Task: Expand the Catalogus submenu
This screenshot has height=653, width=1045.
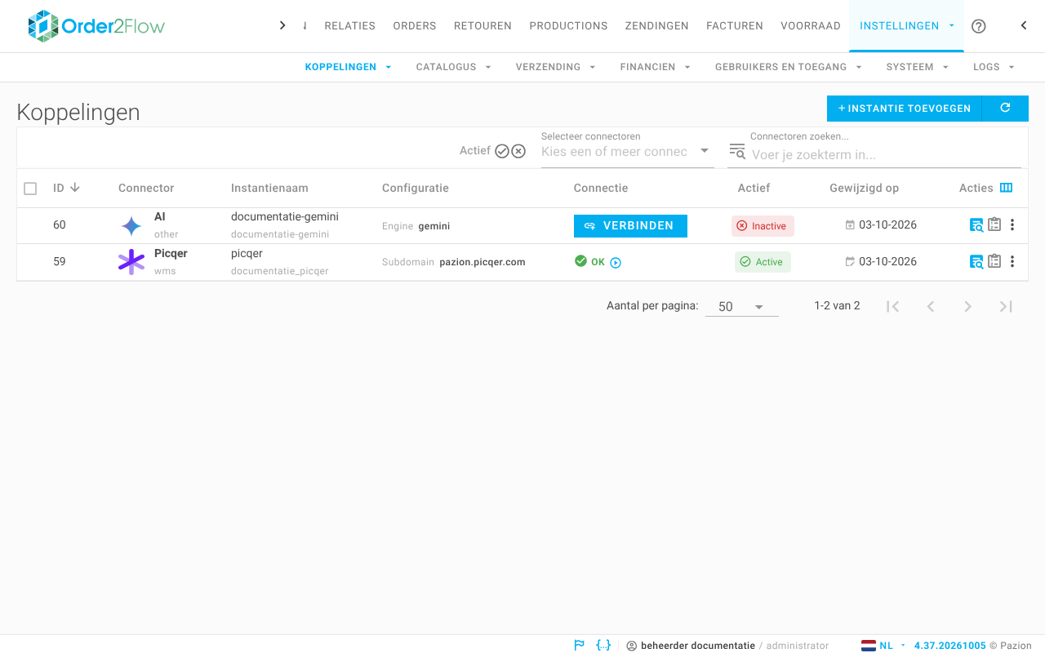Action: pyautogui.click(x=453, y=67)
